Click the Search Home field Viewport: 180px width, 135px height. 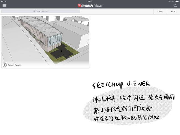[x=40, y=11]
